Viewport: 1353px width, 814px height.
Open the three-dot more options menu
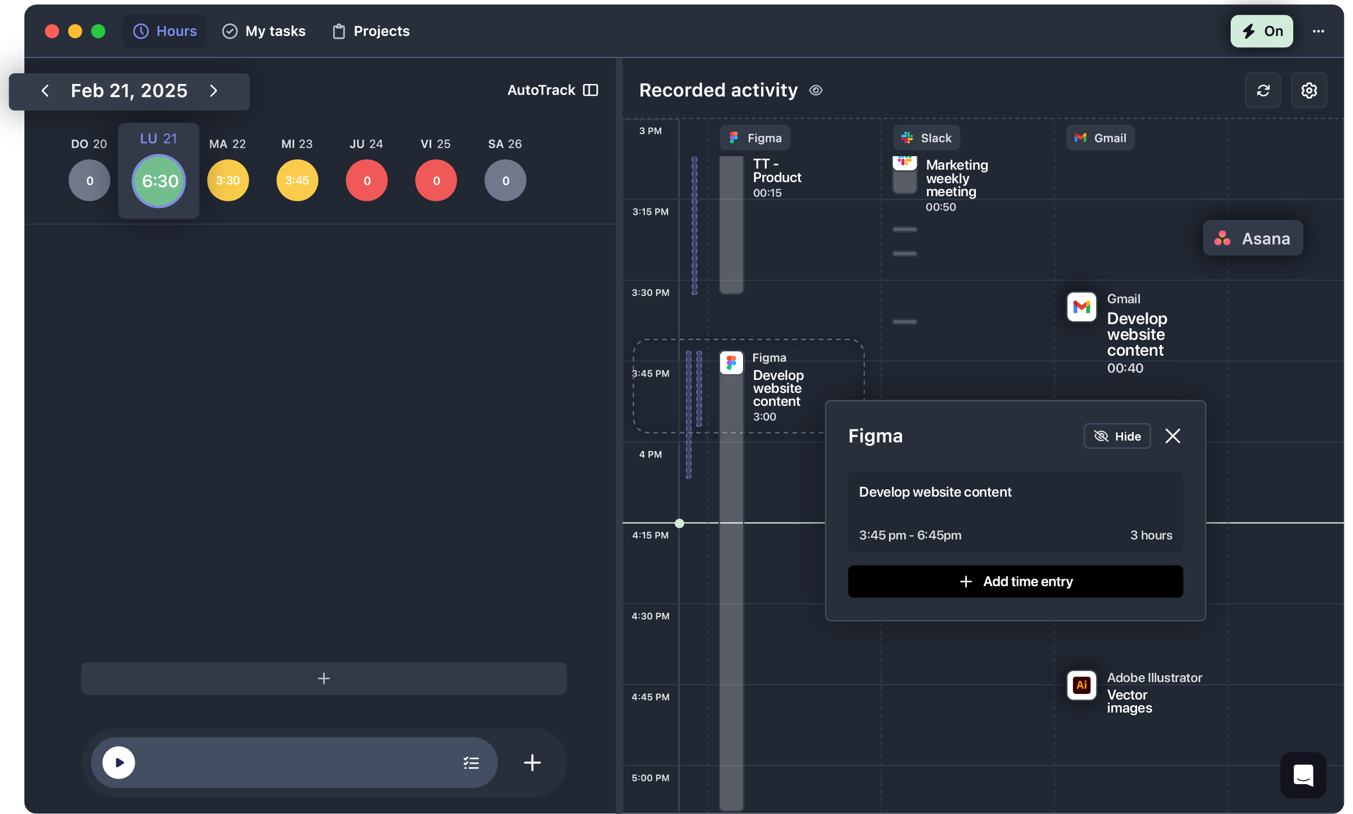click(x=1318, y=31)
